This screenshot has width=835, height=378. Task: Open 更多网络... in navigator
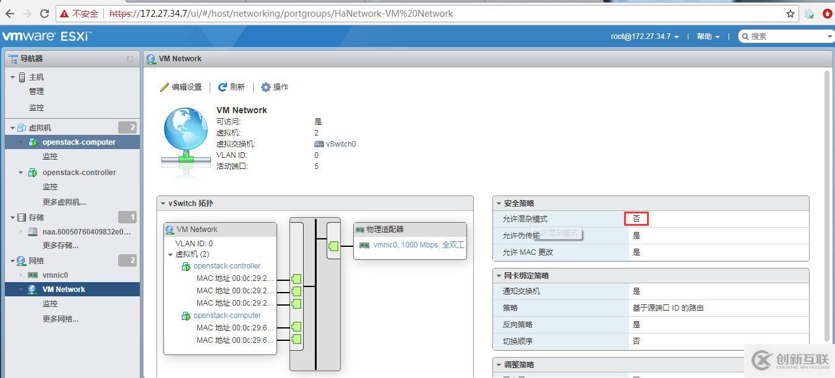tap(61, 319)
